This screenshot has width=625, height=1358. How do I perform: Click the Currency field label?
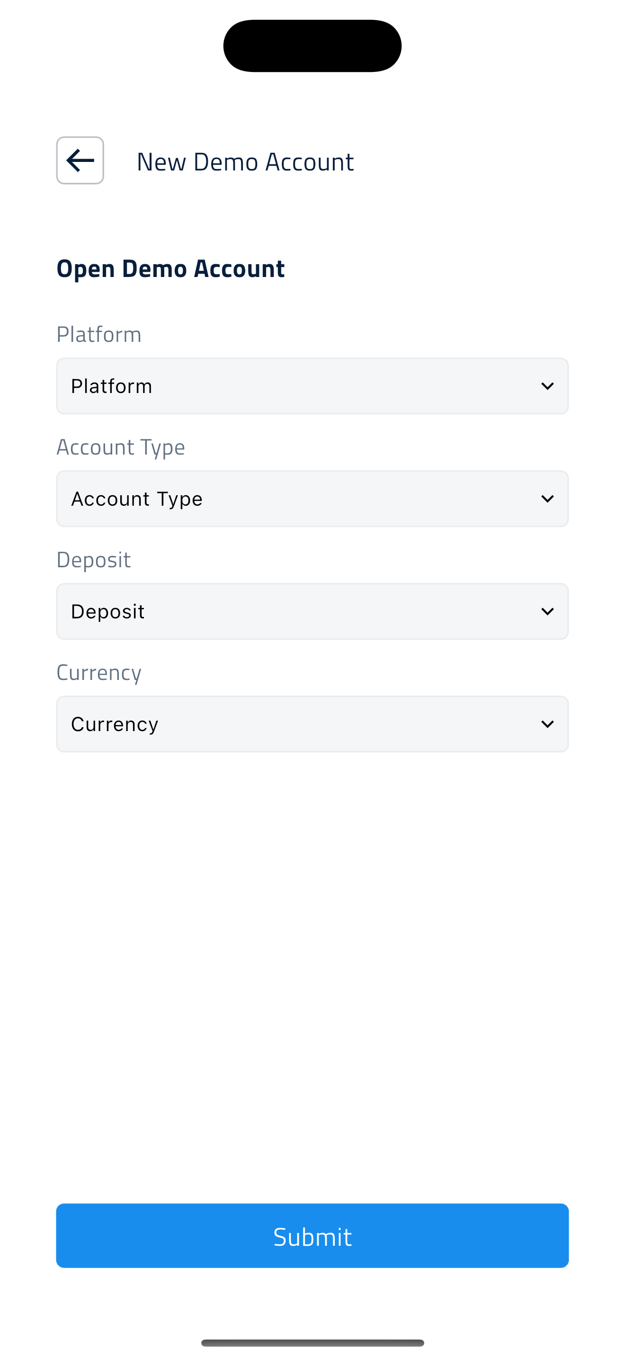[x=99, y=673]
